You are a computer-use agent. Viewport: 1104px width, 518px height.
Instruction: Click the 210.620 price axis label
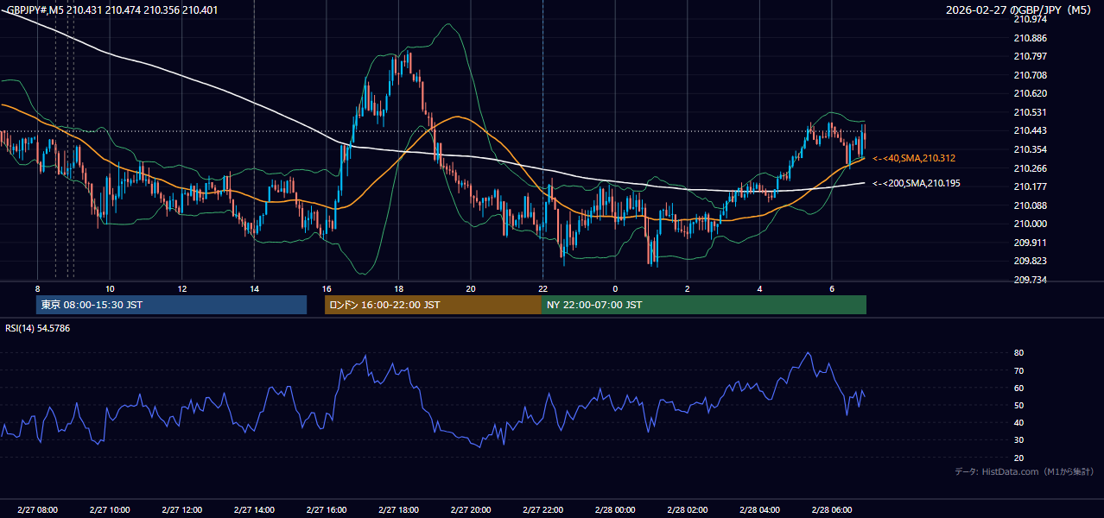(1030, 93)
